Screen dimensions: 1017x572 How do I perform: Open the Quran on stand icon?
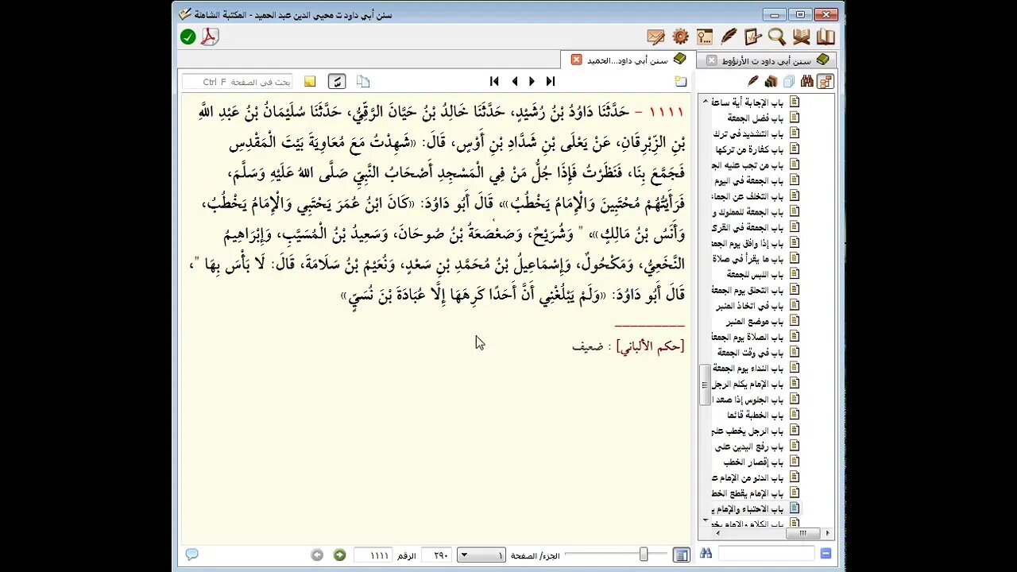[x=802, y=37]
